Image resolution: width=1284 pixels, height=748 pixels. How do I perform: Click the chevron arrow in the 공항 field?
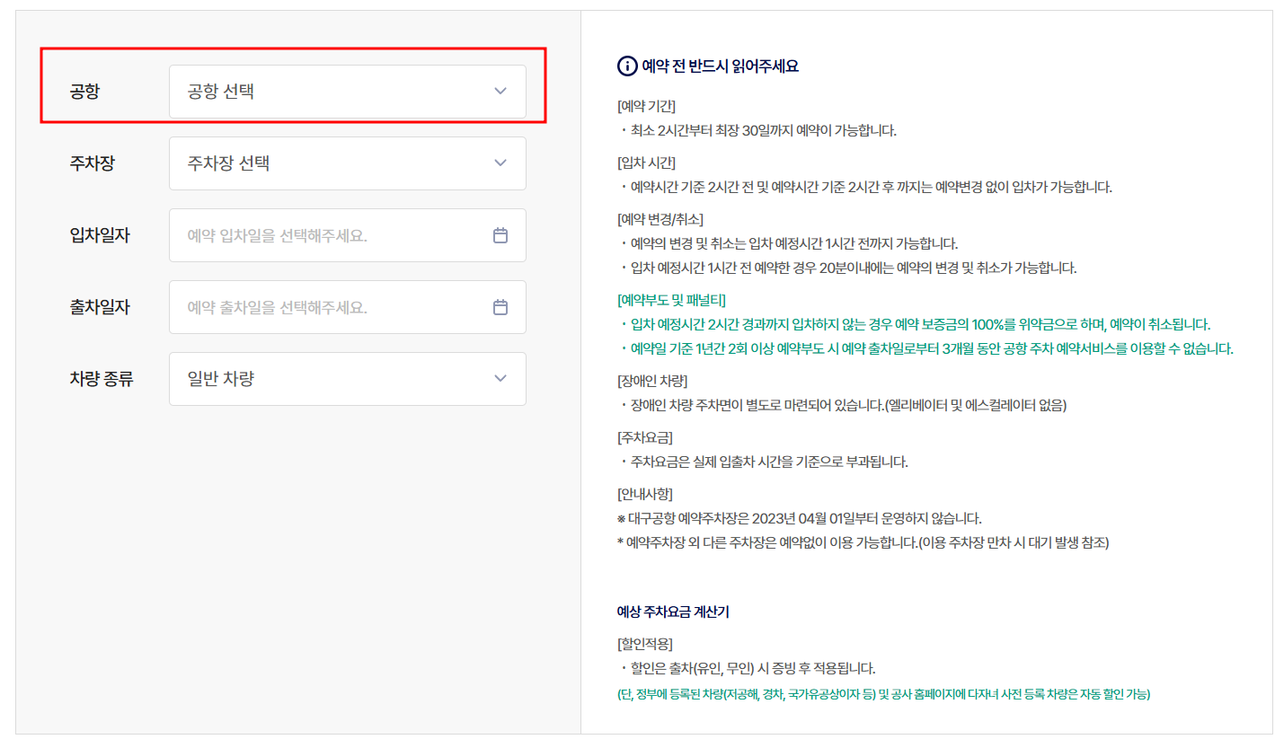[500, 92]
